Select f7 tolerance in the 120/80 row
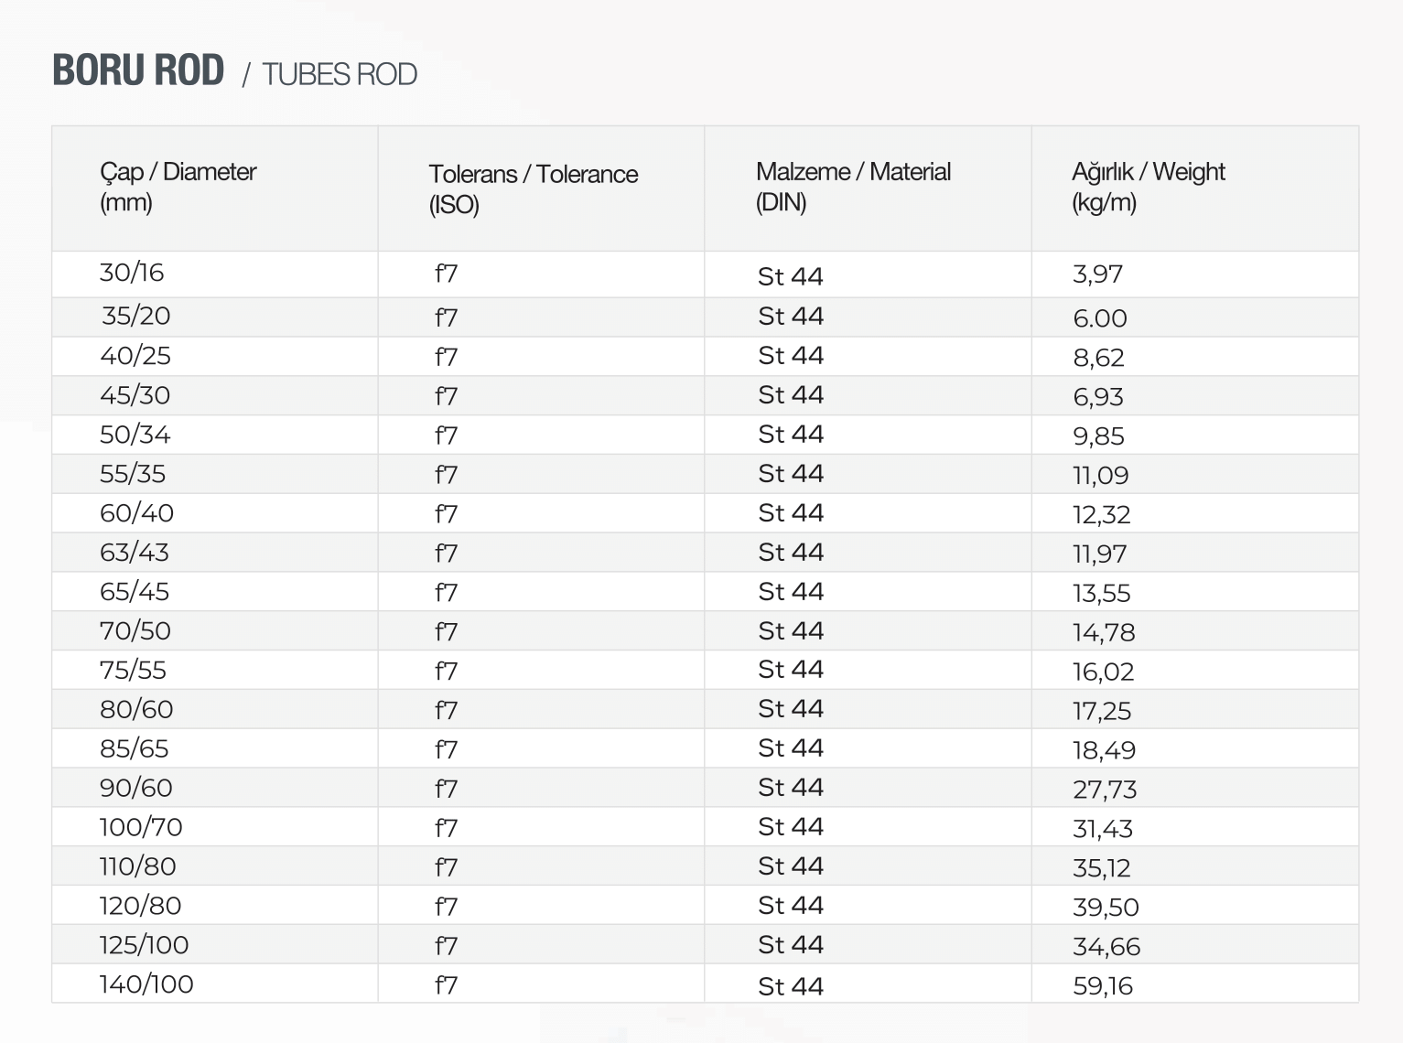This screenshot has height=1043, width=1403. [446, 907]
